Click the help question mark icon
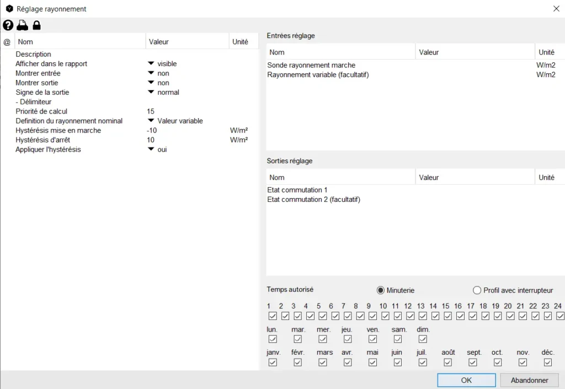This screenshot has height=389, width=565. [8, 25]
